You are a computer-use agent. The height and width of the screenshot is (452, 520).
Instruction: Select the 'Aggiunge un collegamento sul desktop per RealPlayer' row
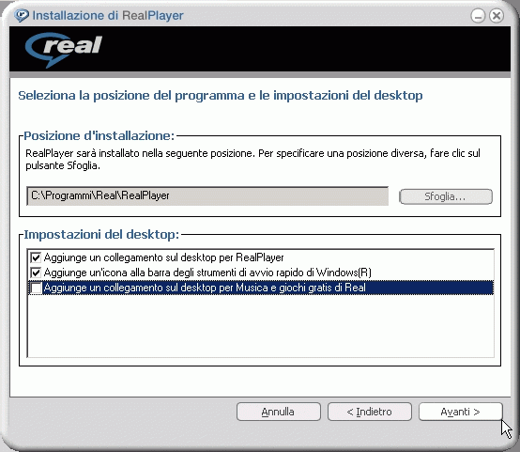point(261,257)
